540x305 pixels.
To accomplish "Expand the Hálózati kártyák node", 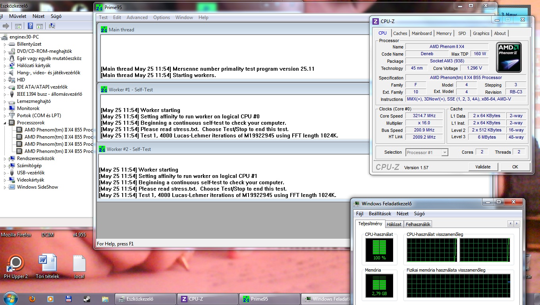I will point(5,66).
